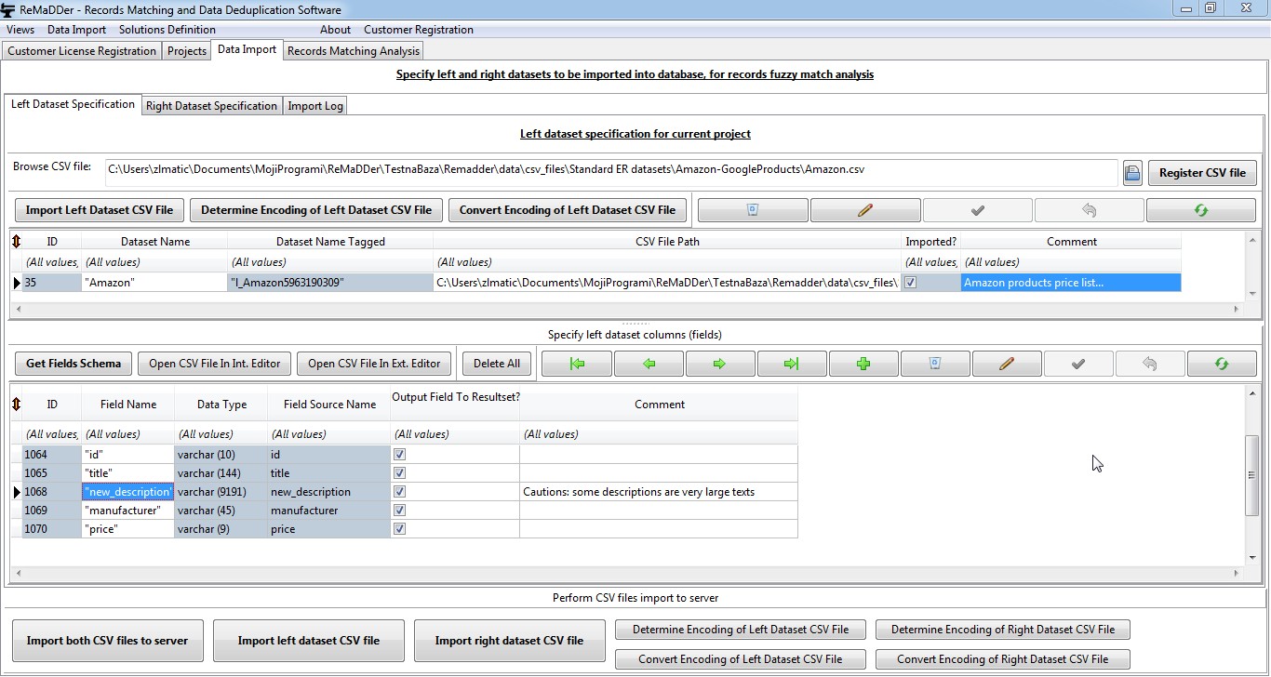Uncheck Imported checkbox for Amazon dataset

point(911,283)
